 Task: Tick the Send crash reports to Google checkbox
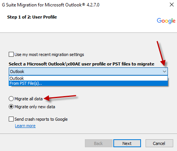click(x=11, y=119)
